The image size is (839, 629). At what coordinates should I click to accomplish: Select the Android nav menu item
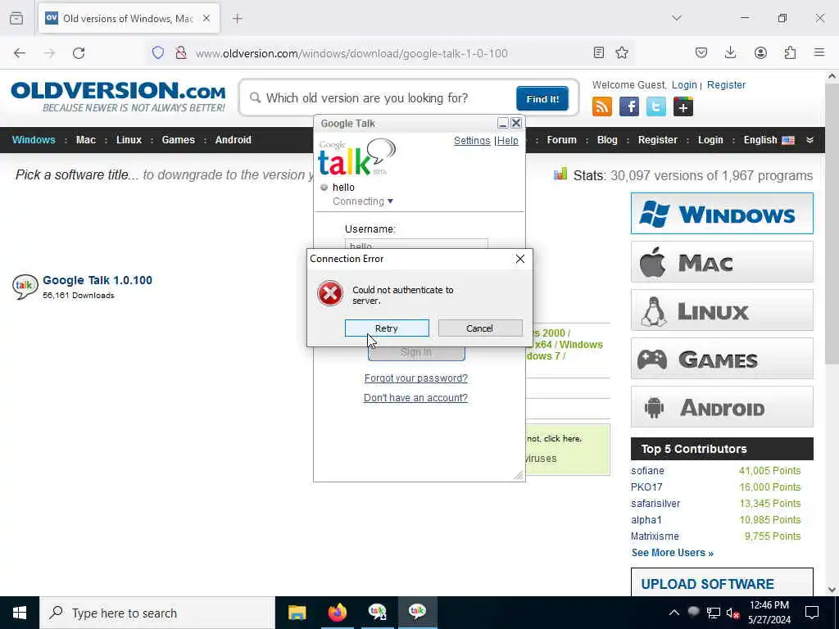[234, 139]
